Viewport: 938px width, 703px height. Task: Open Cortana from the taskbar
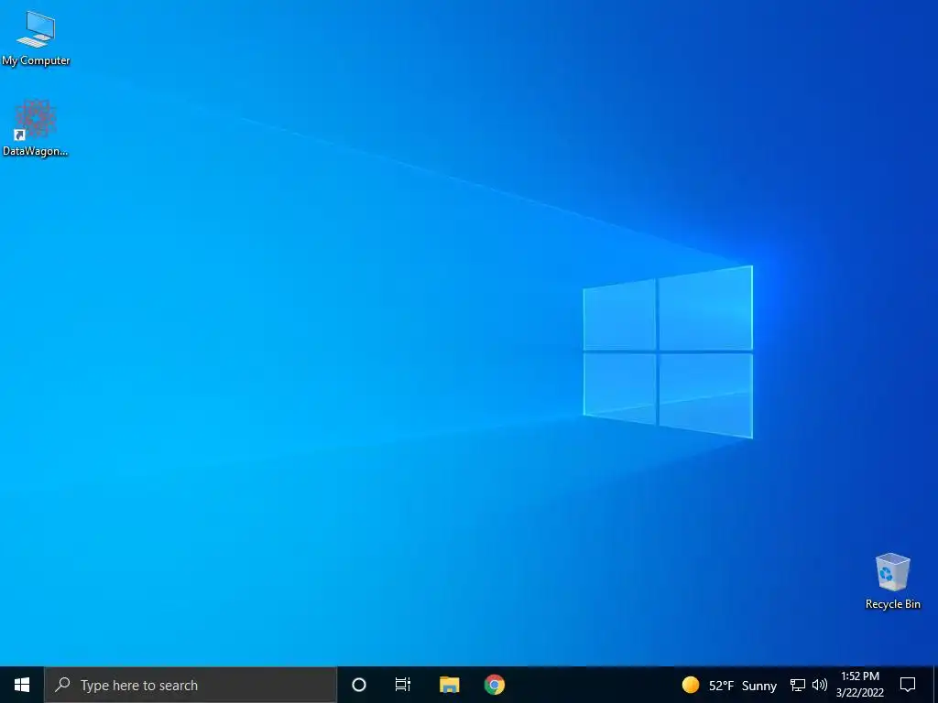(x=359, y=685)
